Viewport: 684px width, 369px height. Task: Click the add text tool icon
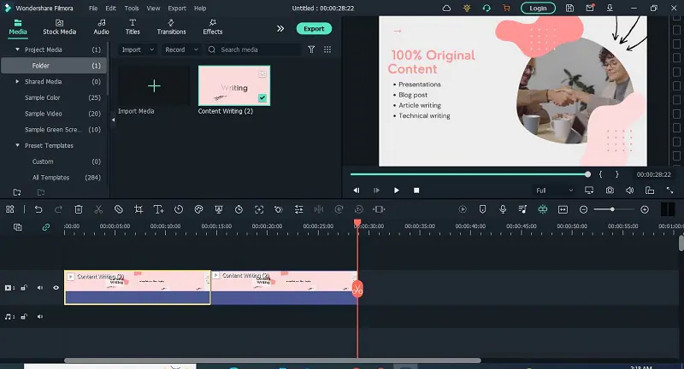pyautogui.click(x=159, y=209)
